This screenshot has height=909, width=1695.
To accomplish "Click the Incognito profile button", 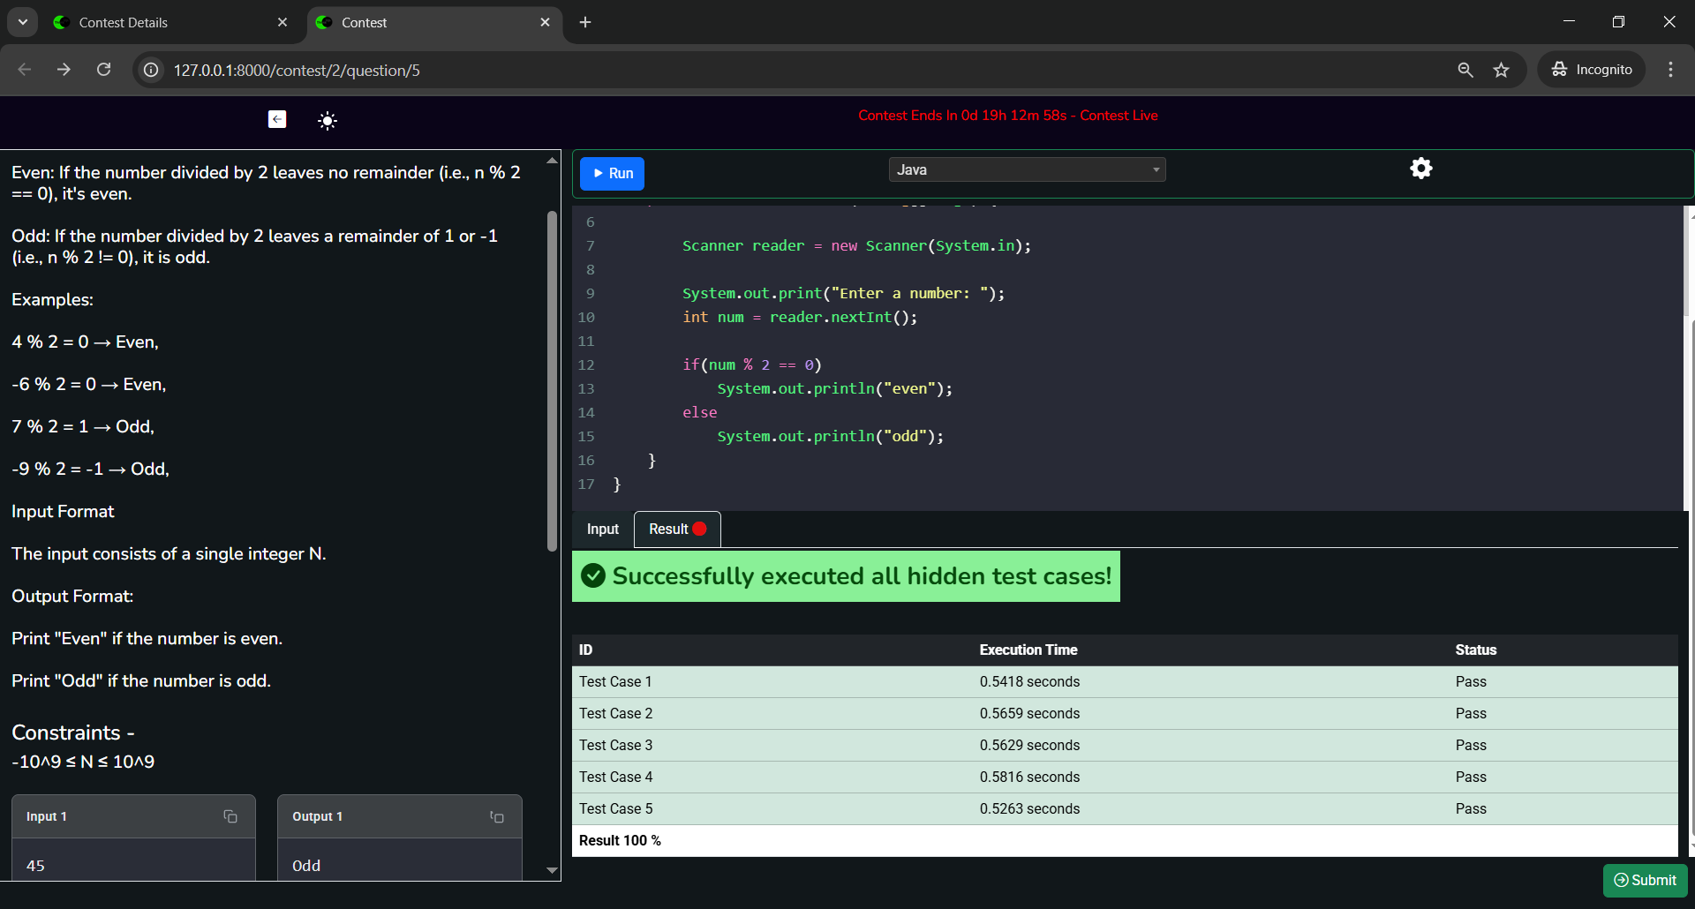I will pyautogui.click(x=1592, y=70).
